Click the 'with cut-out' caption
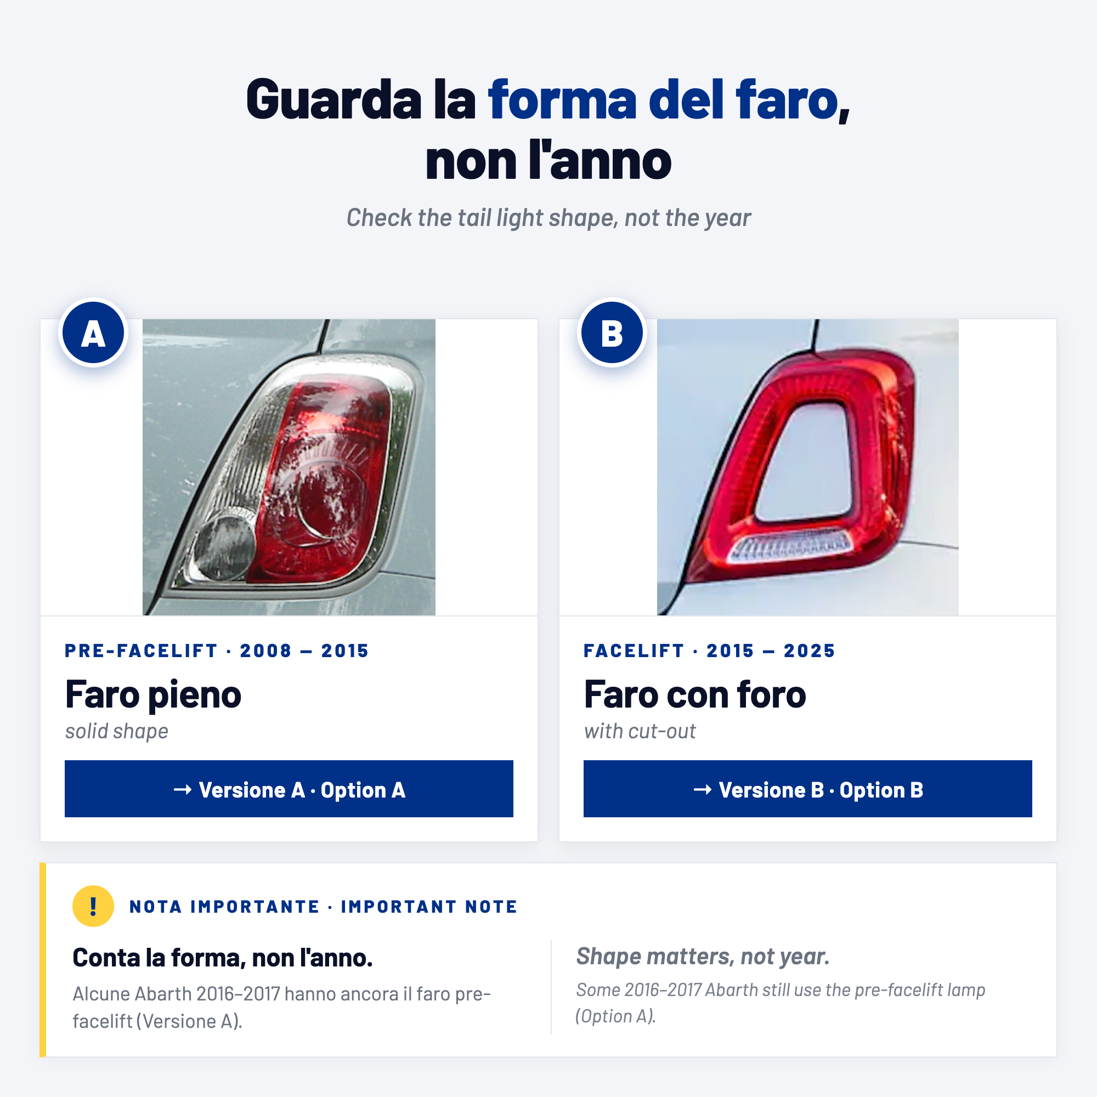 640,731
